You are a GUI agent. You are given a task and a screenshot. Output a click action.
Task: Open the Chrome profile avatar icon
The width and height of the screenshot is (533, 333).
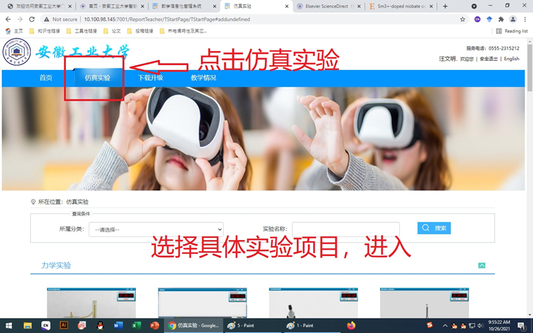point(513,20)
